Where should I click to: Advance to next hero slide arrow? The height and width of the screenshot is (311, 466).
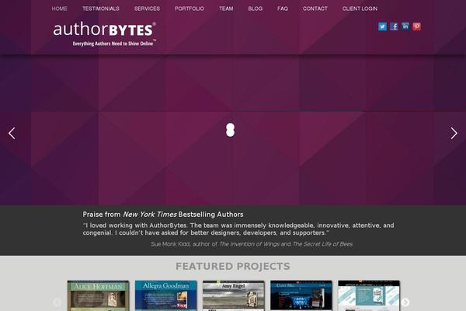click(454, 133)
